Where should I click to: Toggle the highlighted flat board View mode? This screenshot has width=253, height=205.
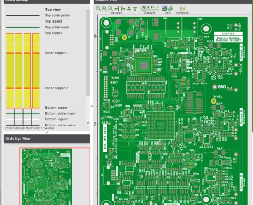tap(164, 8)
